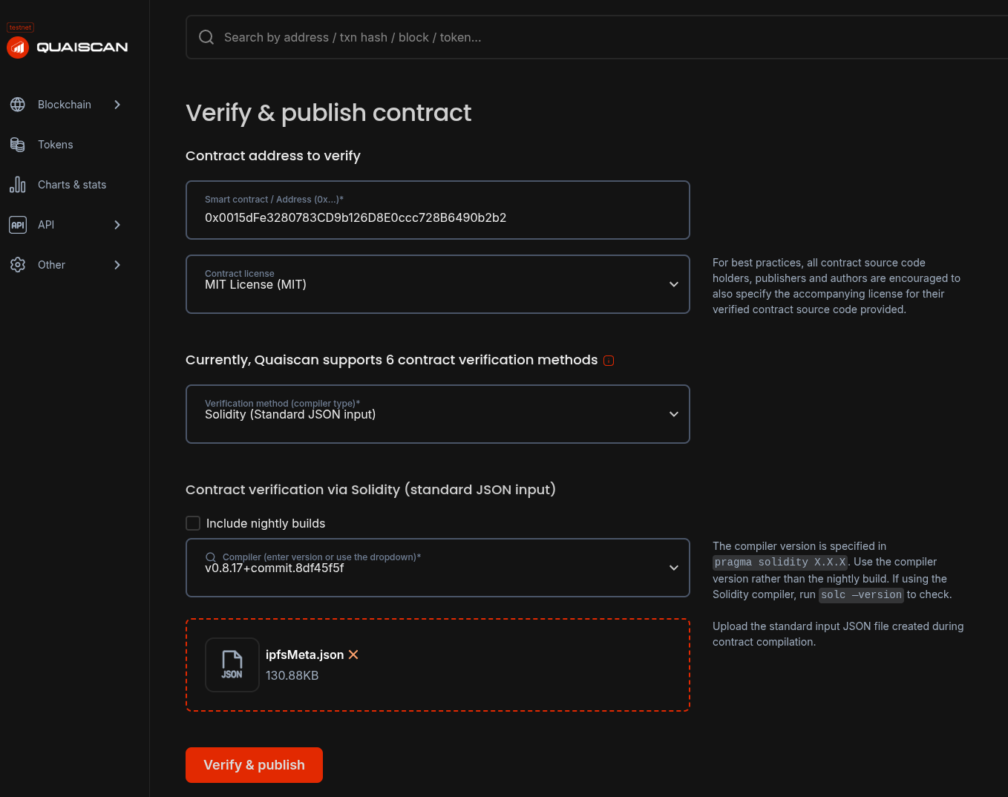The height and width of the screenshot is (797, 1008).
Task: Remove the ipfsMeta.json uploaded file
Action: 353,655
